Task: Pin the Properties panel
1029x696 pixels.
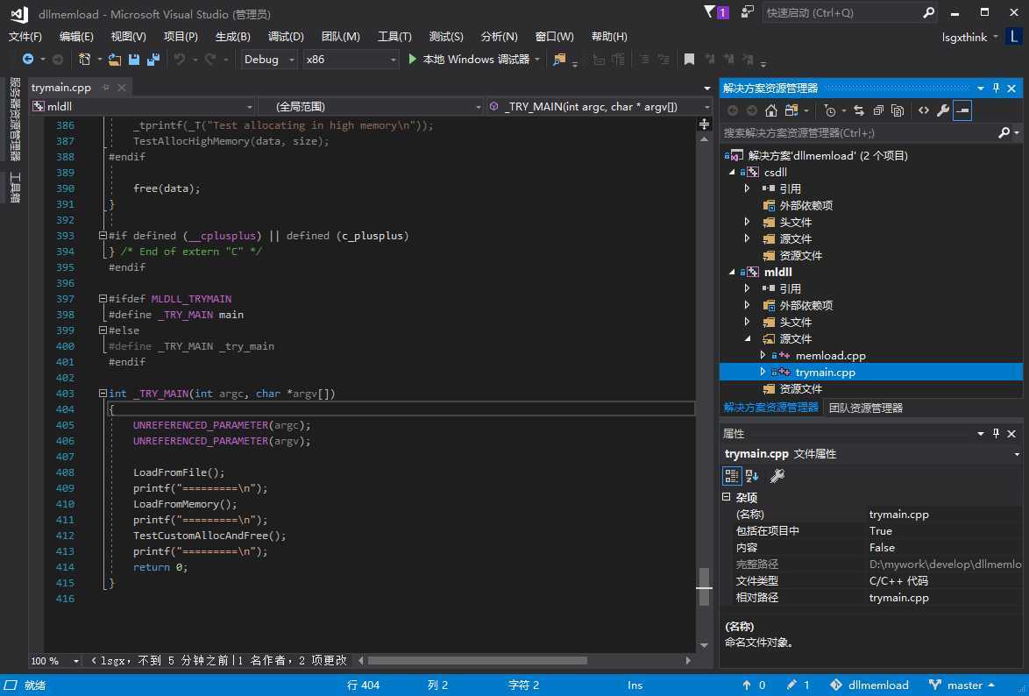Action: pyautogui.click(x=997, y=433)
